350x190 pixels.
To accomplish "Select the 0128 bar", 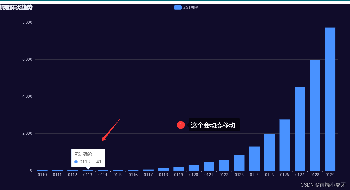I will pos(315,115).
